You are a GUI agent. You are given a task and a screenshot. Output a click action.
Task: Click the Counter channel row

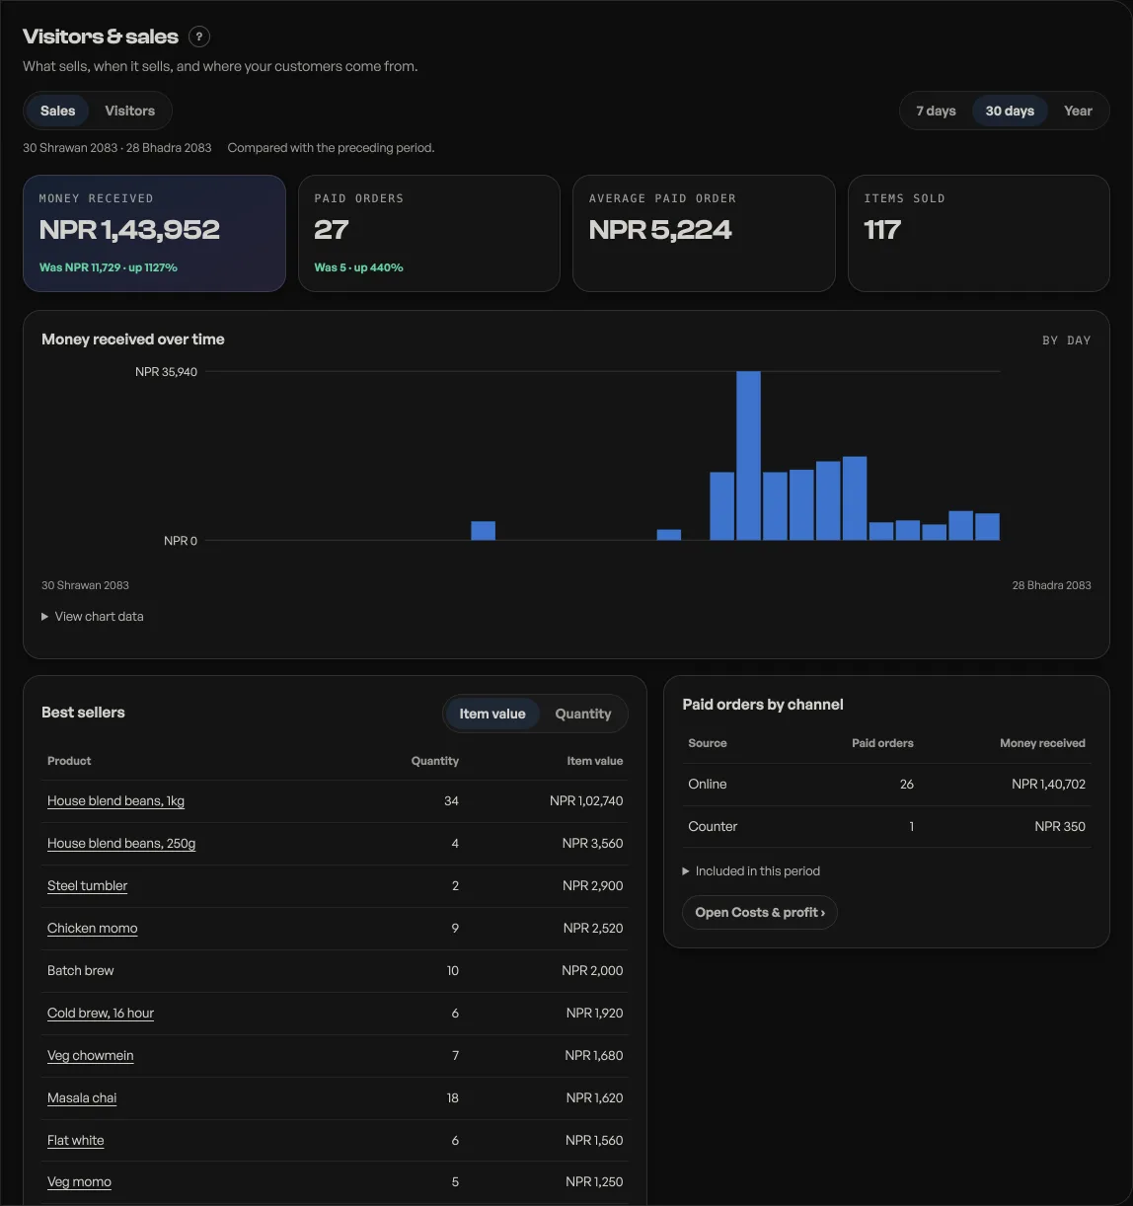click(x=886, y=826)
